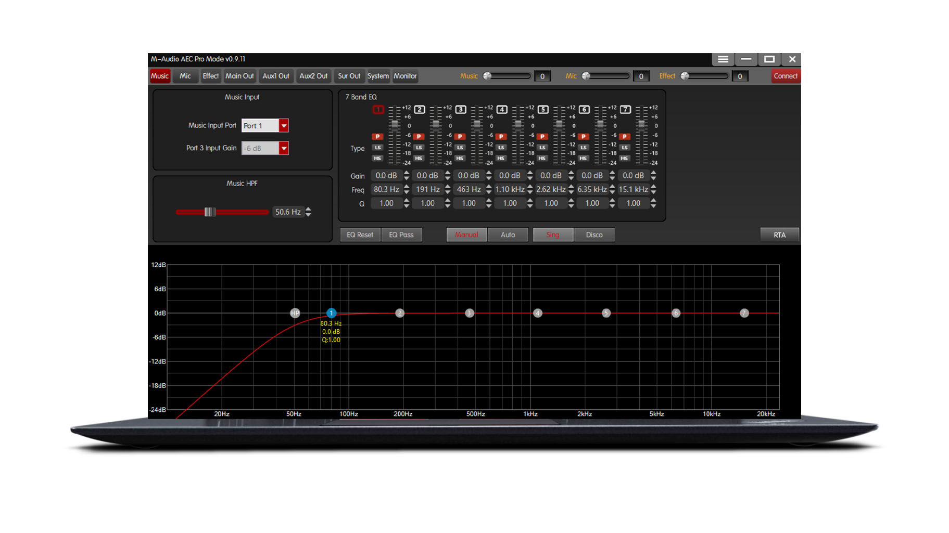Open the Music Input Port dropdown
The image size is (949, 533).
284,126
